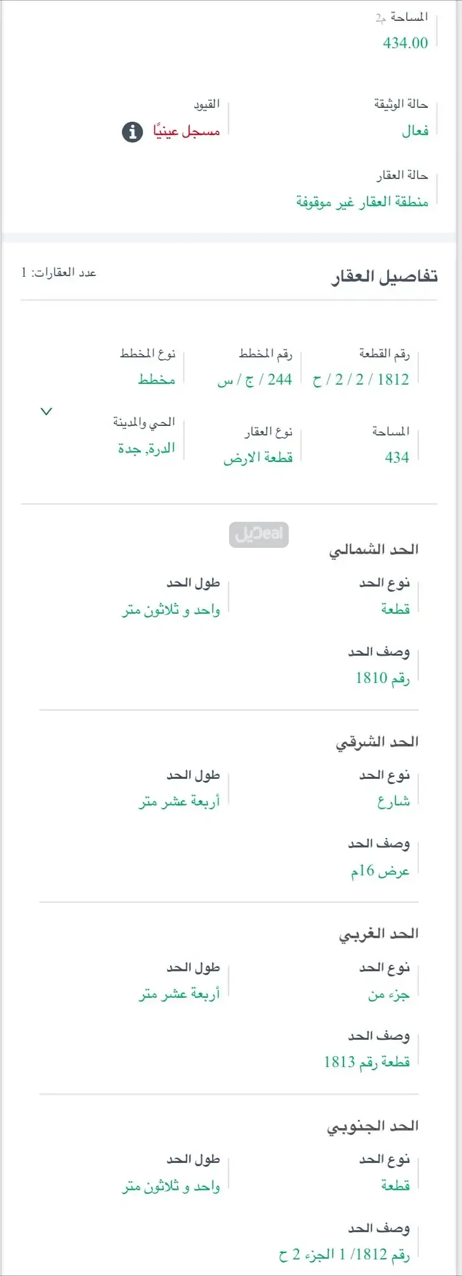Tap the area value 434.00 at top

[405, 43]
